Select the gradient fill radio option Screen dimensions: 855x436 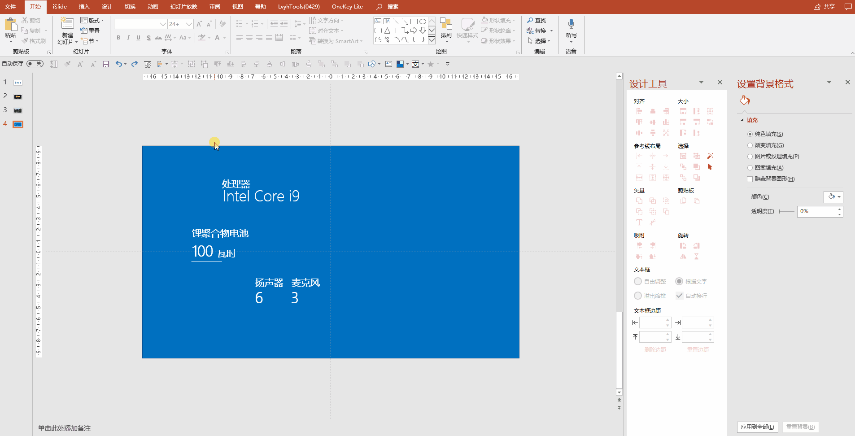[x=750, y=145]
